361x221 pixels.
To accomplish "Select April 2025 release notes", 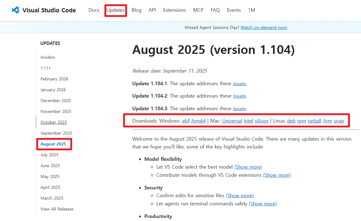I will pos(50,187).
